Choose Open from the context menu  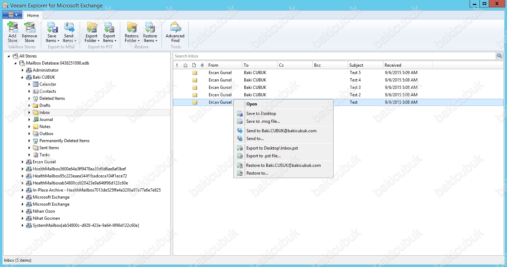coord(283,104)
